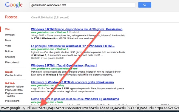
Task: Open Le principali differenze Windows 8 RP result
Action: (73, 46)
